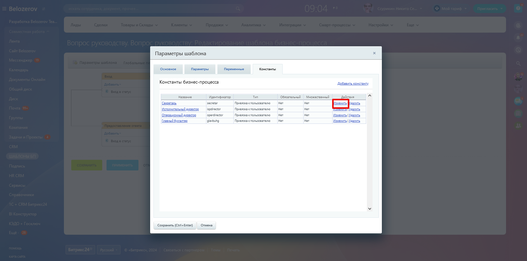The image size is (527, 261).
Task: Click the Добавить константу link
Action: (x=353, y=84)
